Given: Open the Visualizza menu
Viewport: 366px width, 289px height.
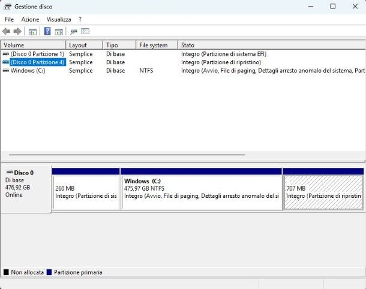Looking at the screenshot, I should [x=59, y=19].
